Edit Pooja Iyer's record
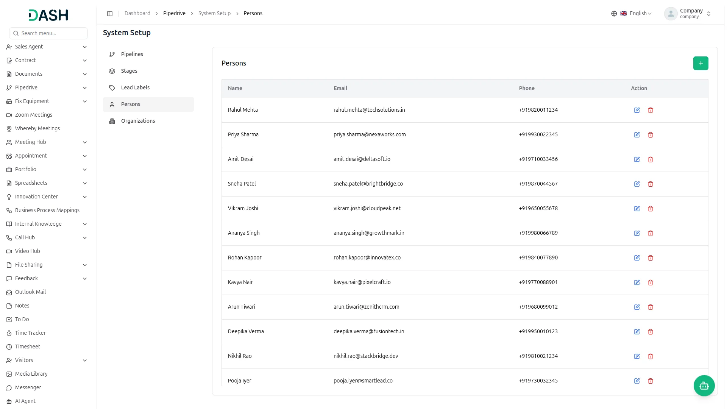Image resolution: width=727 pixels, height=409 pixels. point(637,381)
